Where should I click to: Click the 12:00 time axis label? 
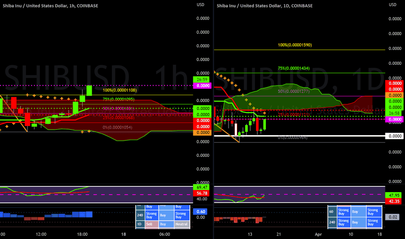pyautogui.click(x=41, y=234)
